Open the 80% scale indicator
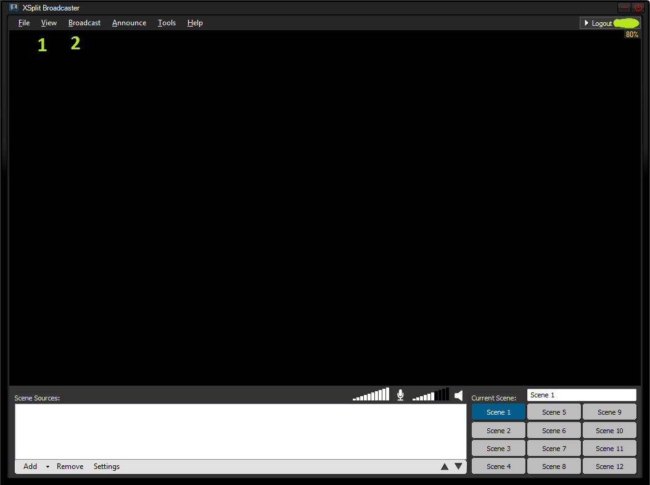 click(x=631, y=35)
